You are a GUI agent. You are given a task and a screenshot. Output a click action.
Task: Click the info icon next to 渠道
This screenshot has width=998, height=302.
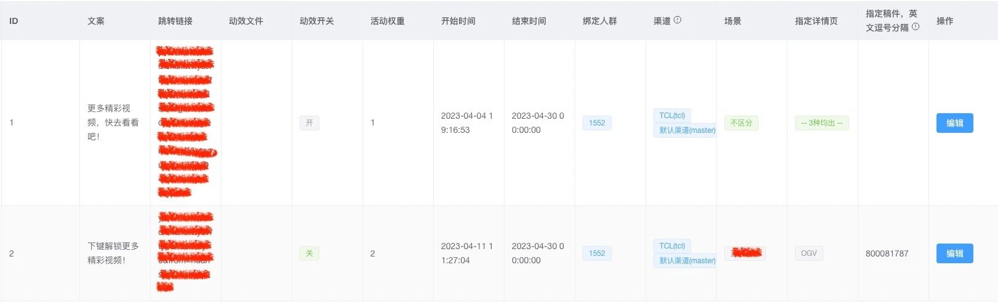click(x=677, y=20)
